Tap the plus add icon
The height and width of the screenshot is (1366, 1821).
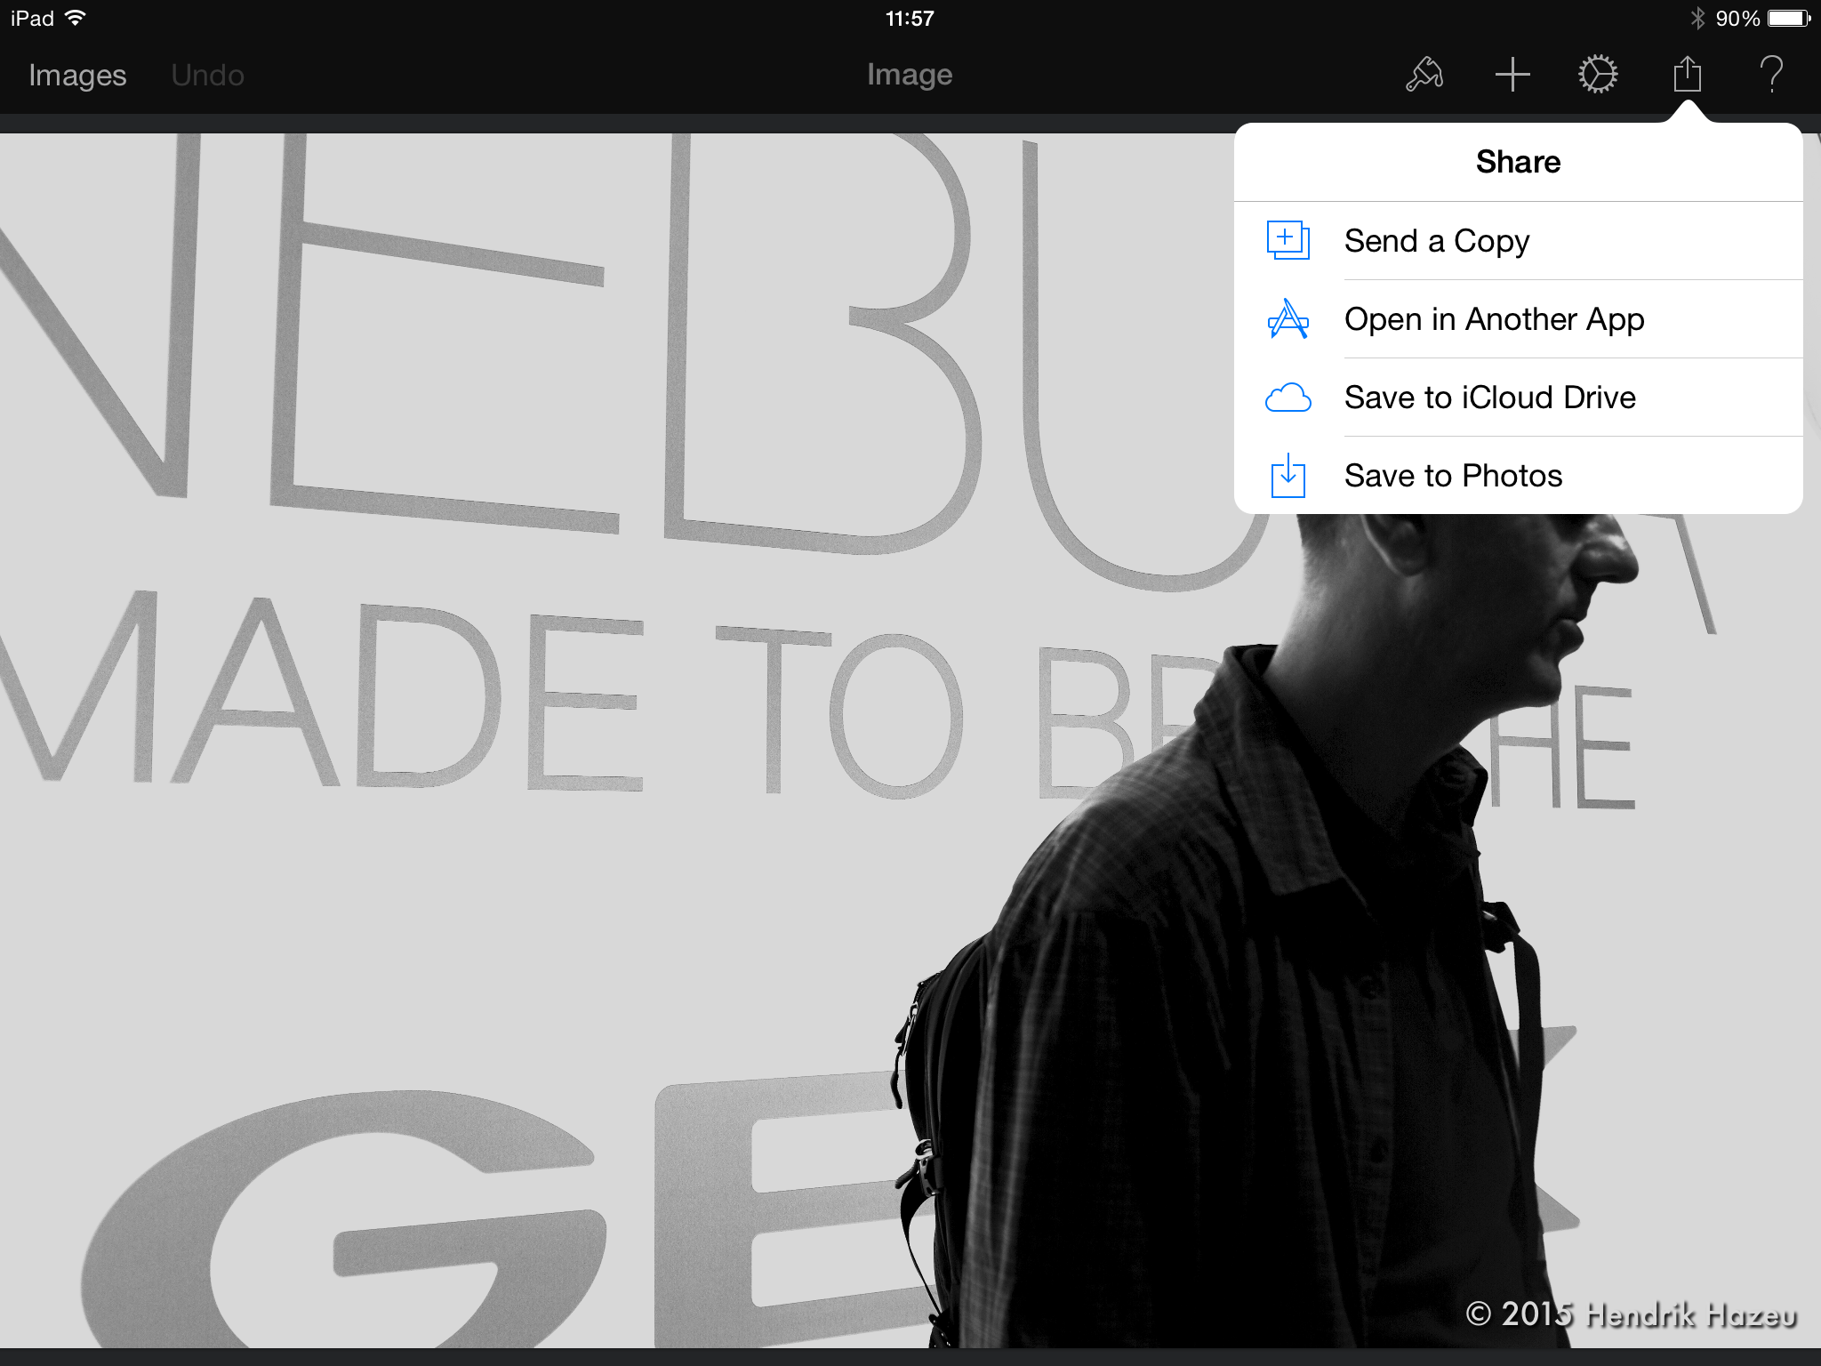[1512, 75]
